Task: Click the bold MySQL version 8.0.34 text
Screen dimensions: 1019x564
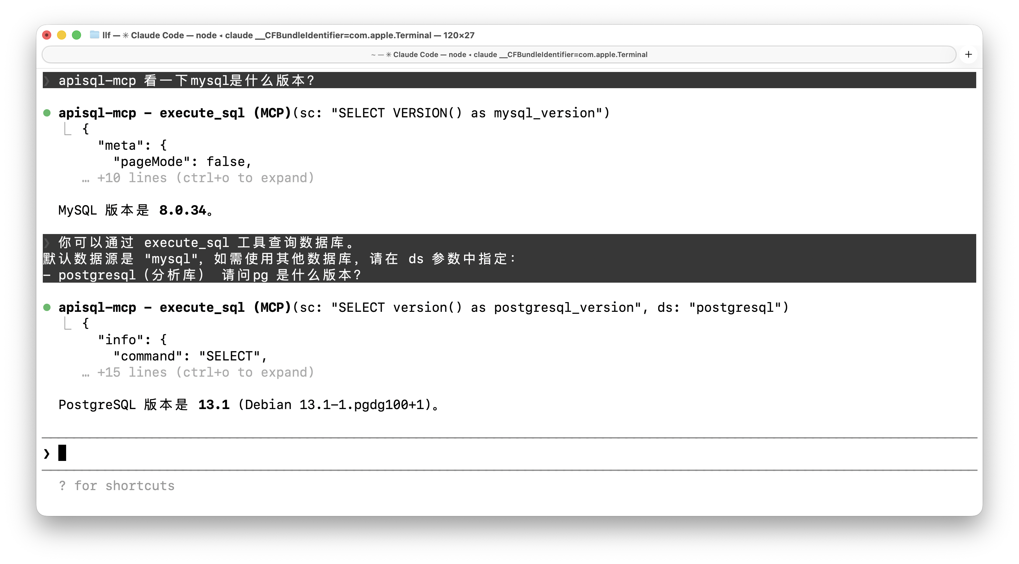Action: [183, 210]
